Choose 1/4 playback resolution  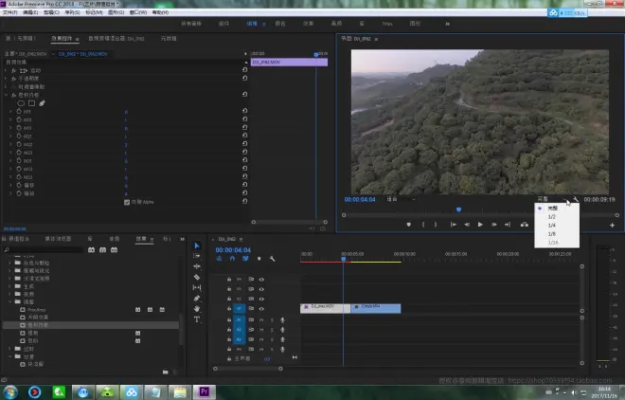point(552,226)
